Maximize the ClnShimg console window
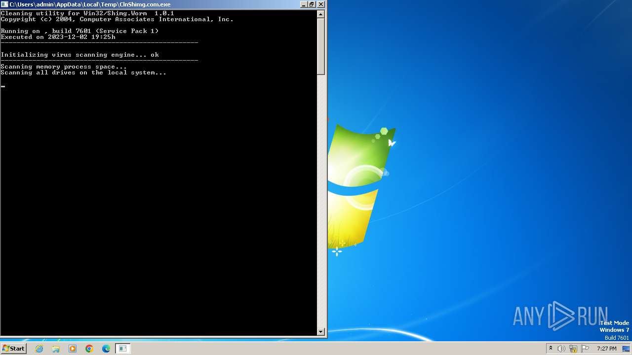632x355 pixels. 312,4
